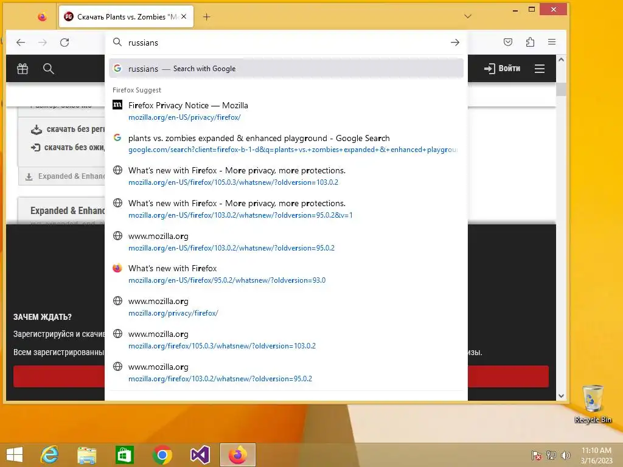Click скачать без ожидания link
Viewport: 623px width, 467px height.
click(x=68, y=147)
